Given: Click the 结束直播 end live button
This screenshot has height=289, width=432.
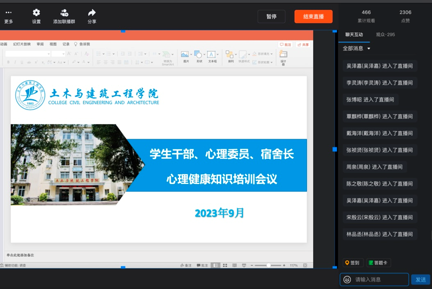Looking at the screenshot, I should tap(313, 16).
